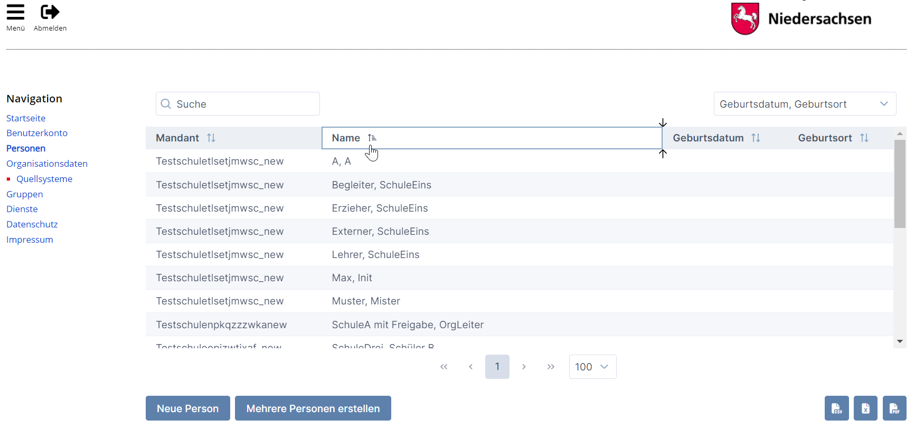Export the table as PDF
The height and width of the screenshot is (429, 915).
894,408
